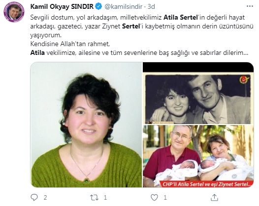Open the three-dot more options menu
Screen dimensions: 259x206
point(250,6)
